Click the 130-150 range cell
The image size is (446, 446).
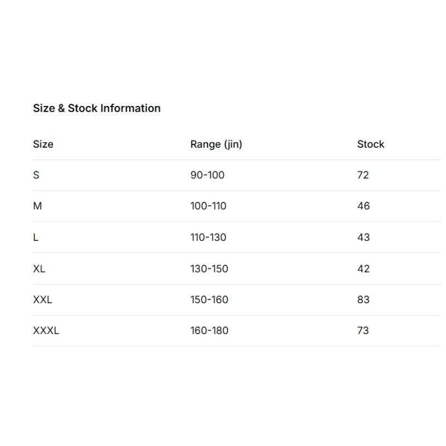tap(209, 269)
